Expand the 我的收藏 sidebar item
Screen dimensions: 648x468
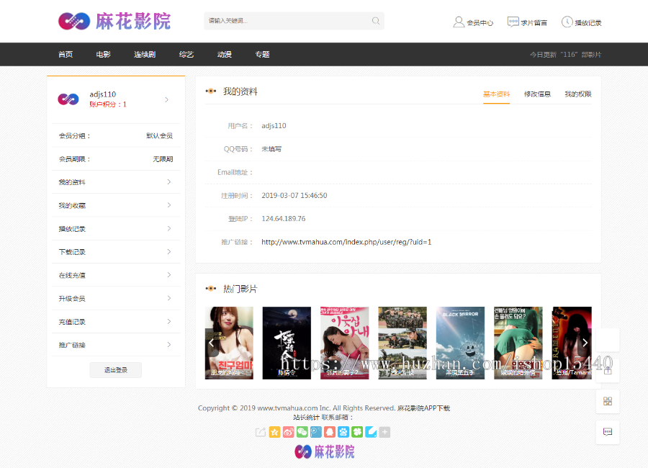tap(115, 204)
